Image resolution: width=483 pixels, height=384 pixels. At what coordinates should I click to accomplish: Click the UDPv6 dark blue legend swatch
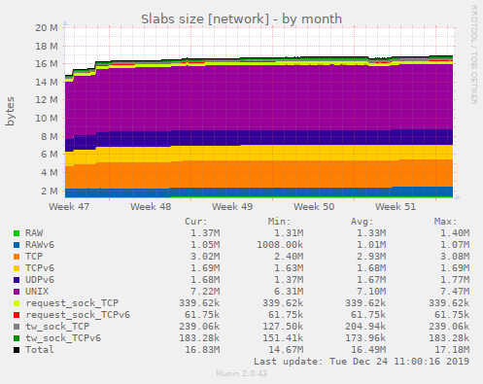click(17, 280)
